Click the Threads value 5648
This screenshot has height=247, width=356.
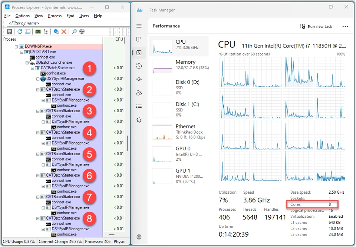pos(250,217)
